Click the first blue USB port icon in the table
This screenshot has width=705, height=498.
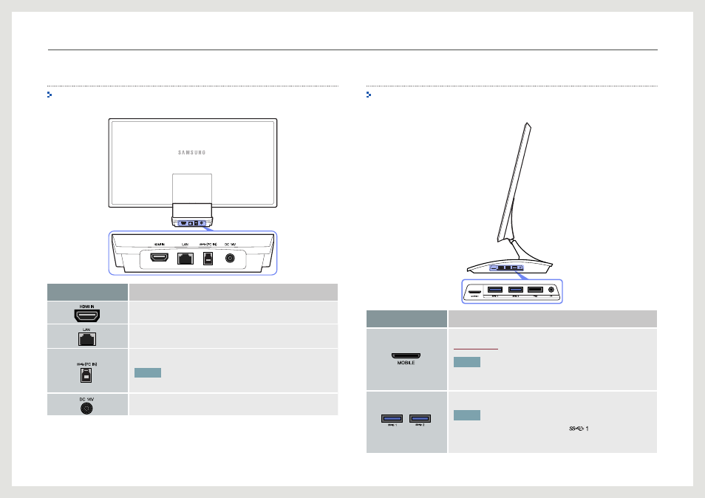coord(392,418)
